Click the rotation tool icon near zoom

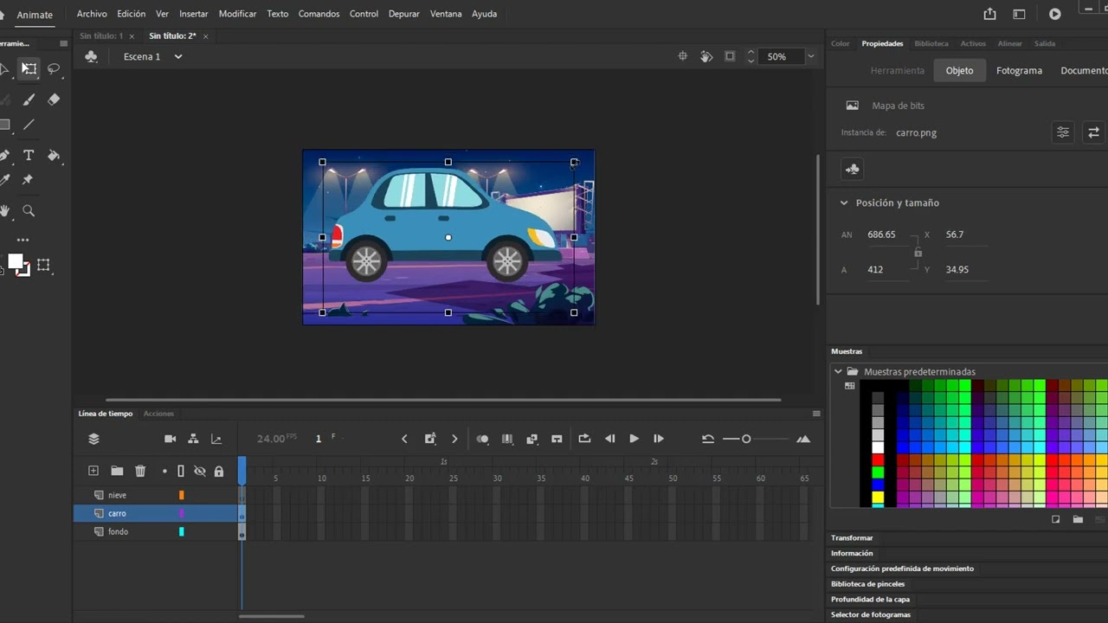[x=706, y=56]
